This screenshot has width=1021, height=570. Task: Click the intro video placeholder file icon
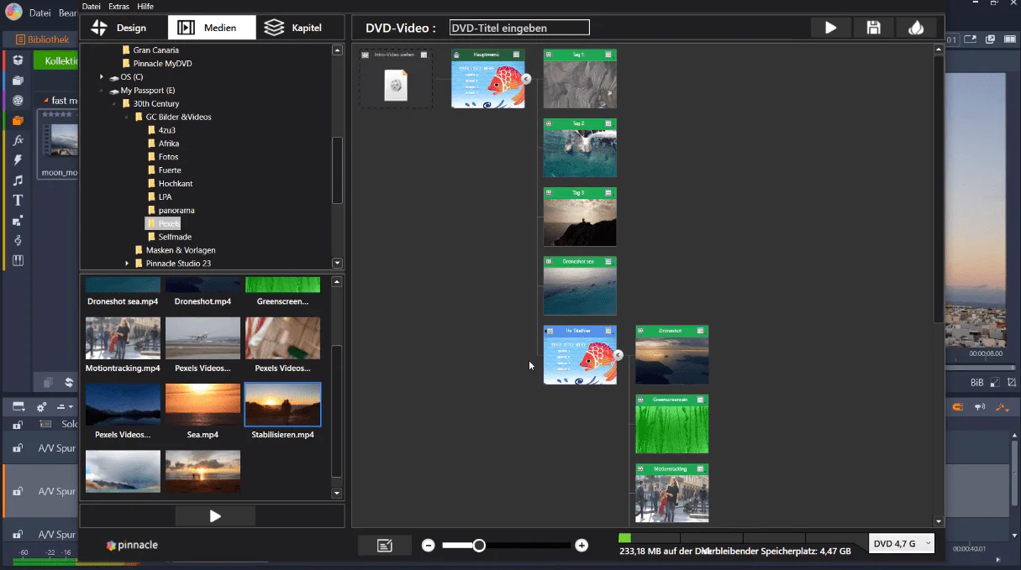coord(396,86)
